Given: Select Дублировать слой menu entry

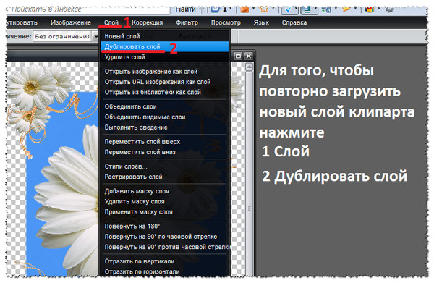Looking at the screenshot, I should (x=164, y=46).
